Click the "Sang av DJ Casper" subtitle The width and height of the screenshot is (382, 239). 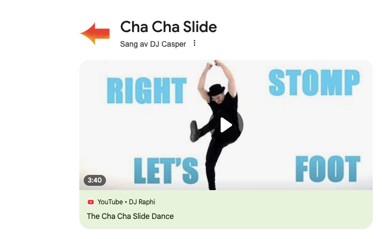click(x=153, y=44)
